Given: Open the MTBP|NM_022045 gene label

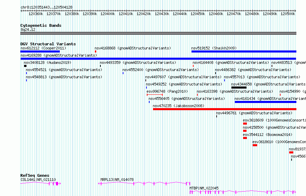Looking at the screenshot, I should tap(204, 188).
